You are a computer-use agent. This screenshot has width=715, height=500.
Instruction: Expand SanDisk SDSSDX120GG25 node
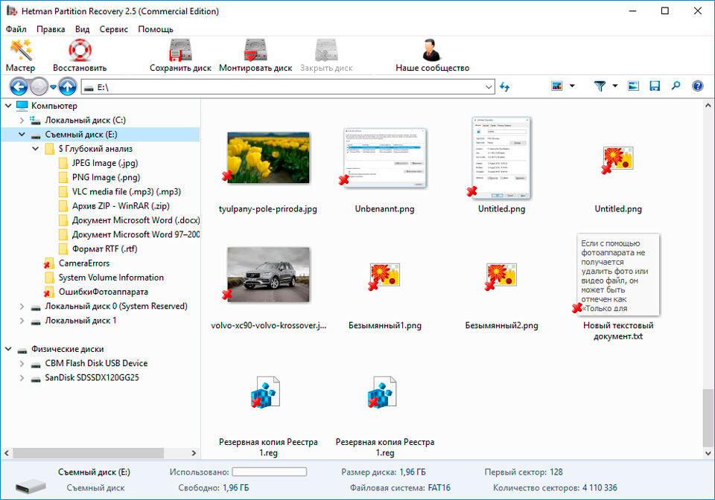[x=22, y=377]
